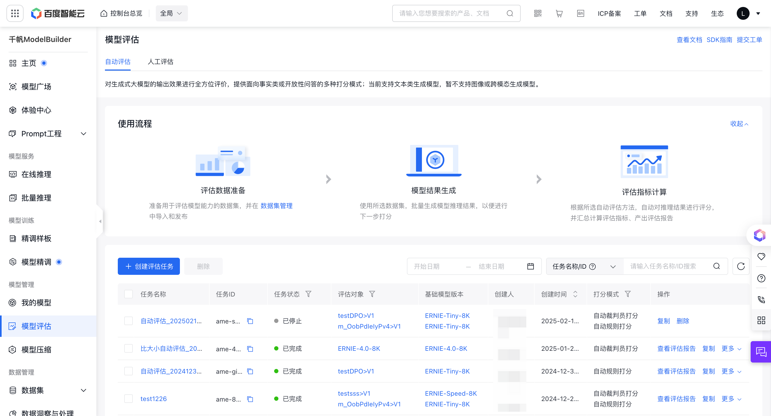Click the ICP备案 top menu item
This screenshot has height=416, width=771.
(x=609, y=13)
